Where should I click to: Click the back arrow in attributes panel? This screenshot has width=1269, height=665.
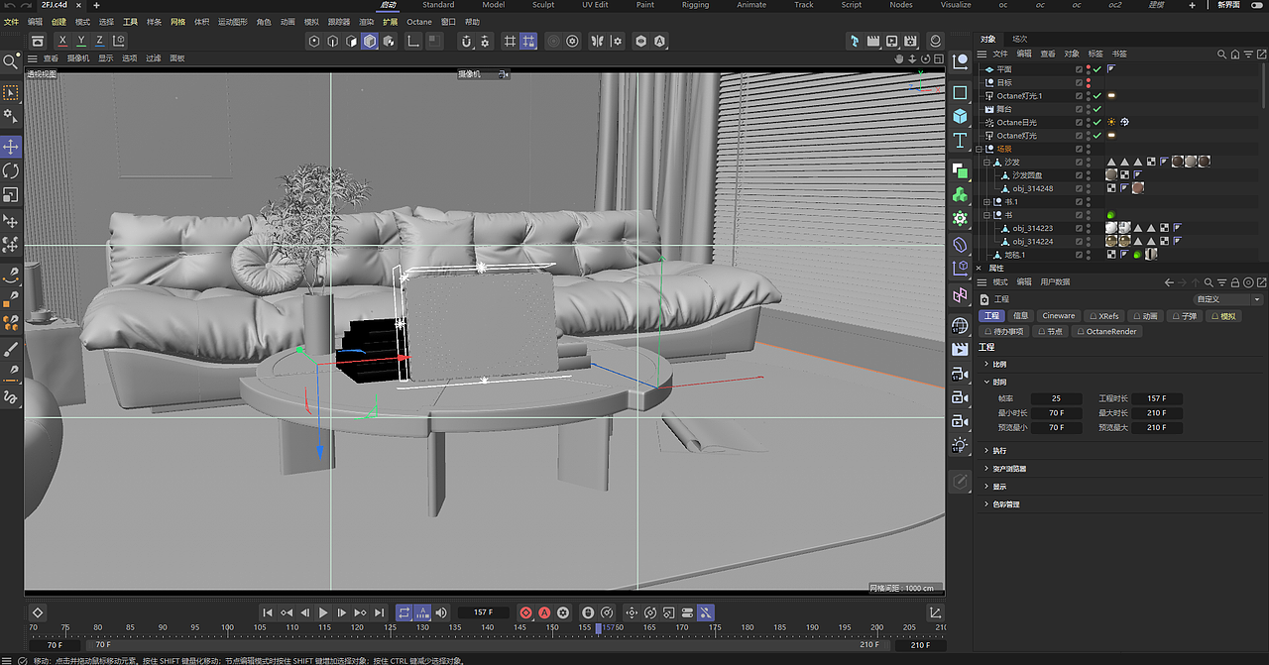tap(1169, 282)
